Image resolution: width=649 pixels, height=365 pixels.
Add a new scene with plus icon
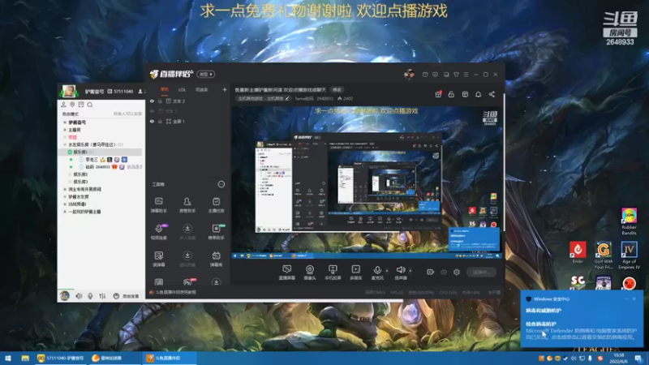[225, 89]
